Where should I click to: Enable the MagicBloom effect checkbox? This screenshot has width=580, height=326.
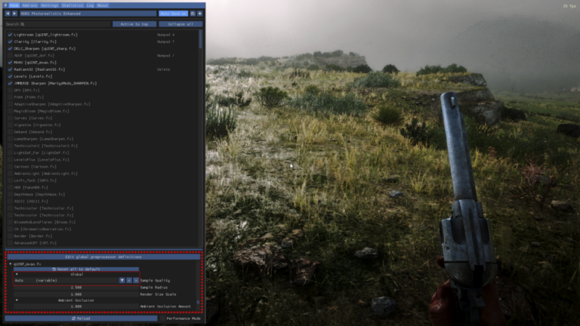[11, 111]
